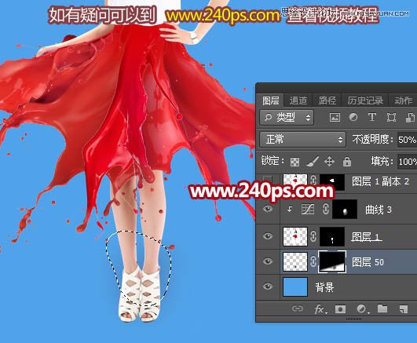
Task: Click the blue 背景 layer thumbnail
Action: tap(295, 286)
